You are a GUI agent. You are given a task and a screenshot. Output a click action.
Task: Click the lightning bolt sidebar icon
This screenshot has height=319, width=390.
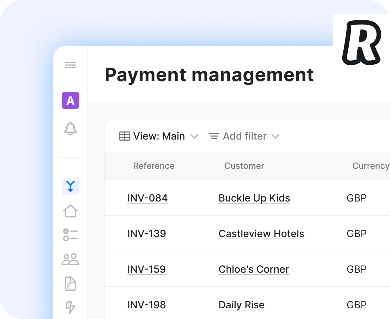(70, 307)
